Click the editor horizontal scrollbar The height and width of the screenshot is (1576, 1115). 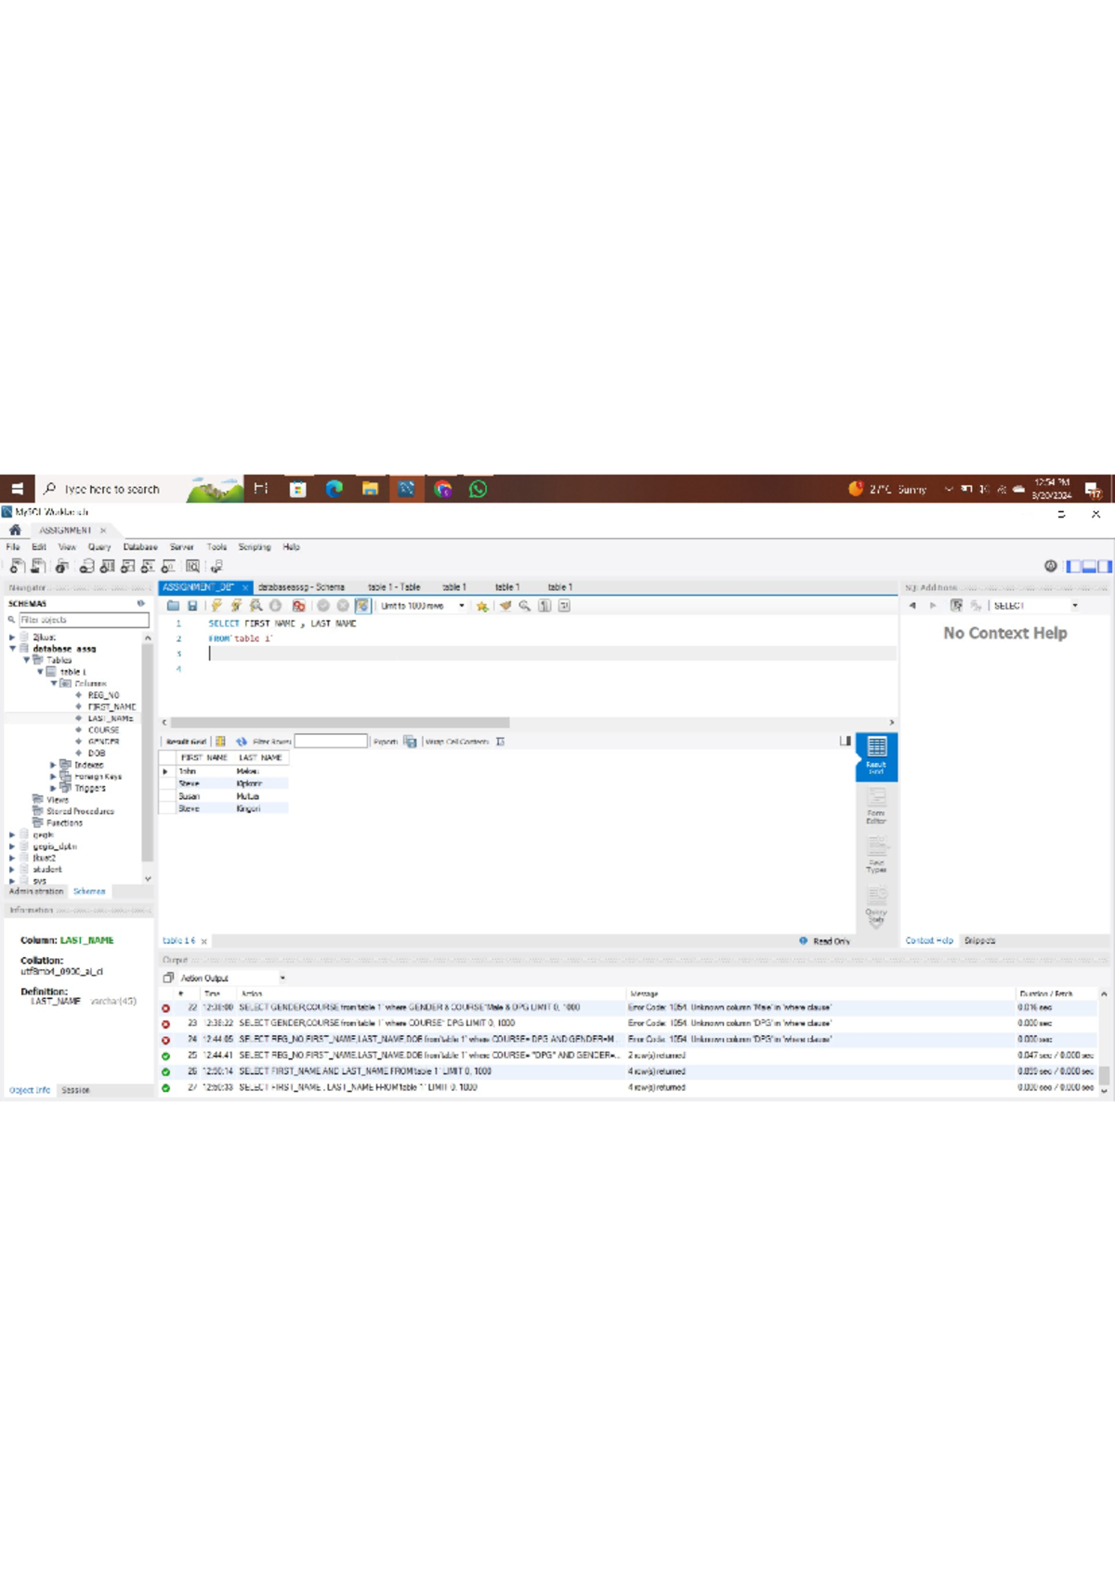(x=340, y=722)
